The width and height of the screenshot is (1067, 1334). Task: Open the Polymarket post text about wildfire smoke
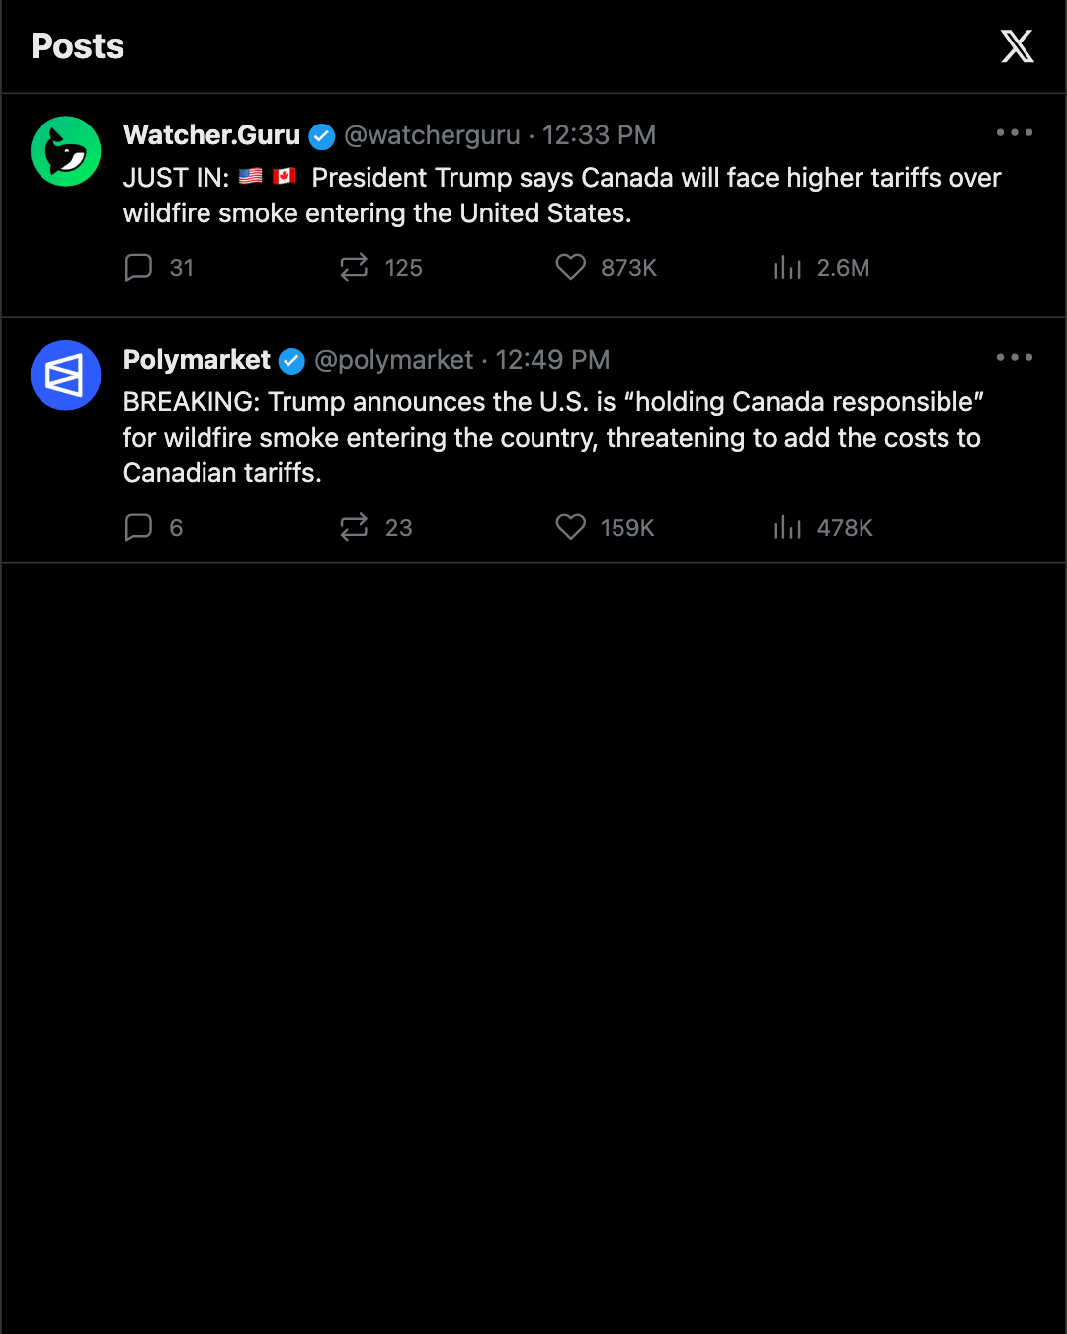(x=553, y=438)
